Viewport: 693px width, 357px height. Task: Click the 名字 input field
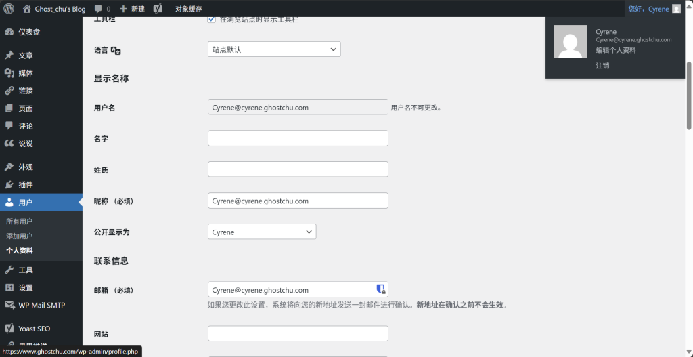coord(298,138)
